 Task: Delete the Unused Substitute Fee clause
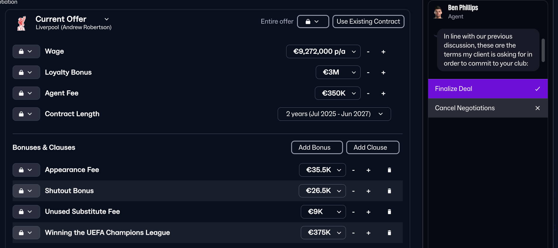click(x=389, y=211)
